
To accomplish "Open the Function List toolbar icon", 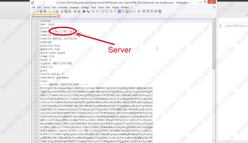I will (x=131, y=12).
